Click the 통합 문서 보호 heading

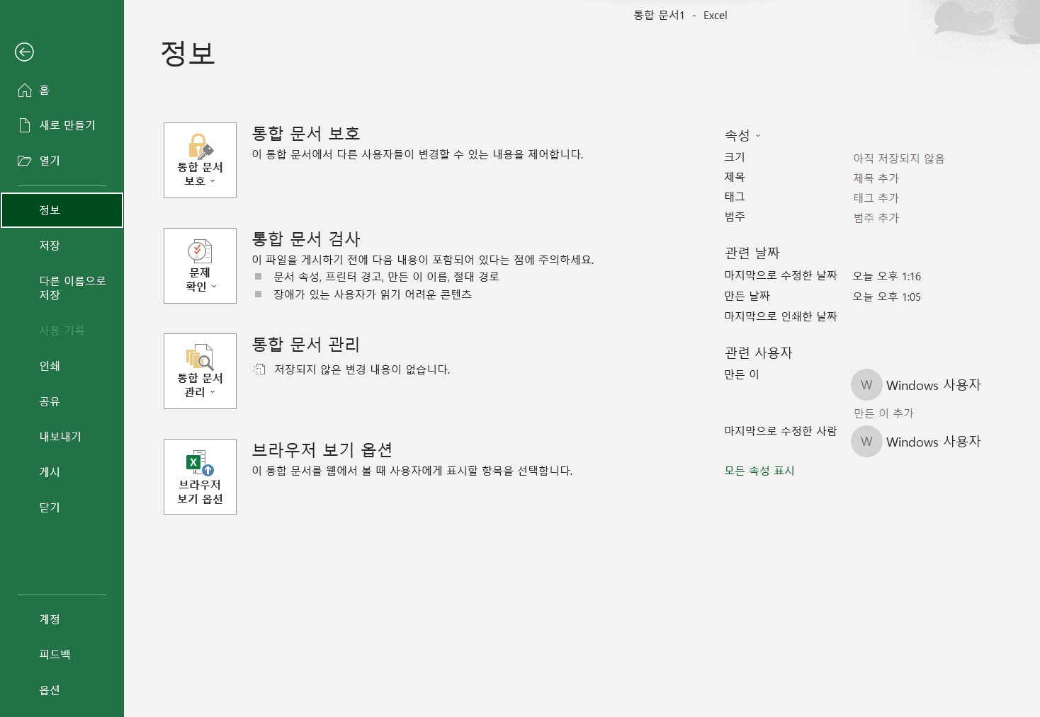306,133
